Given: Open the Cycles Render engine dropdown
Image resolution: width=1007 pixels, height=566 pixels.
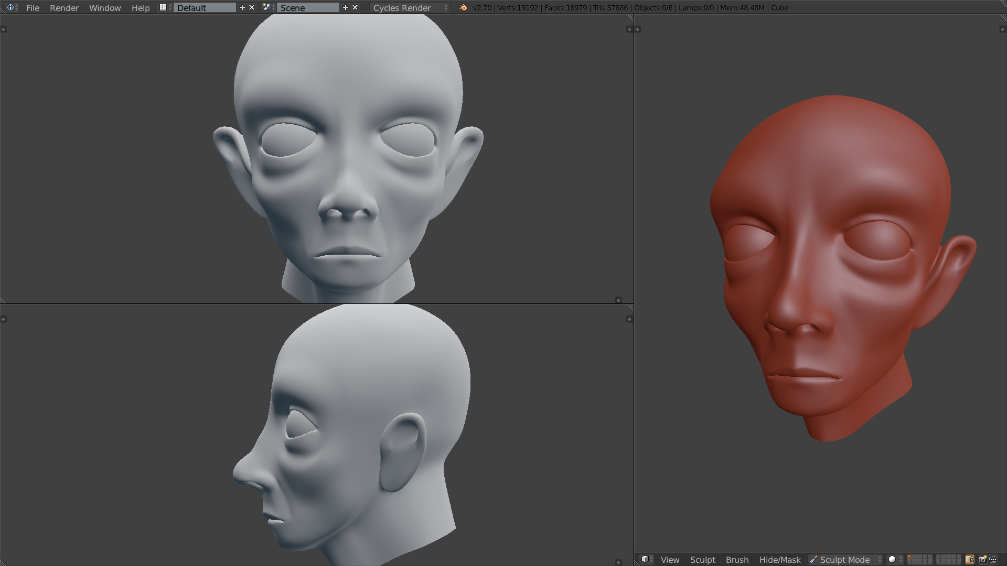Looking at the screenshot, I should pos(410,8).
